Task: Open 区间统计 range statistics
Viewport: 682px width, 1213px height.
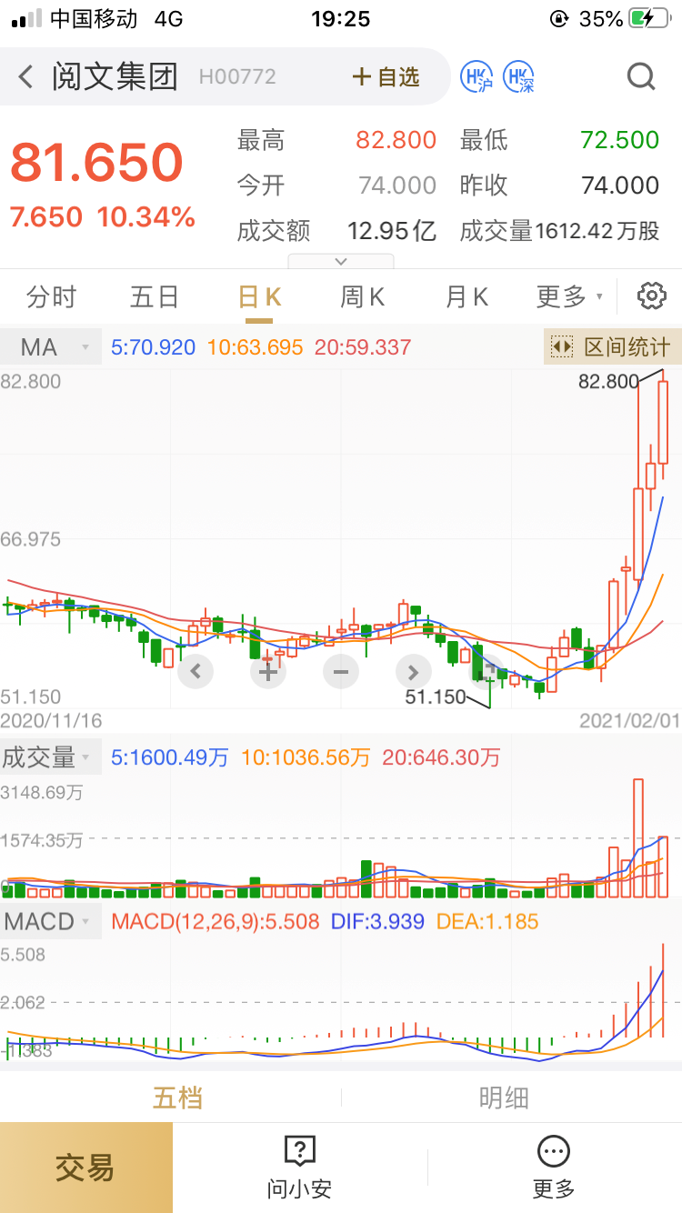Action: [613, 346]
